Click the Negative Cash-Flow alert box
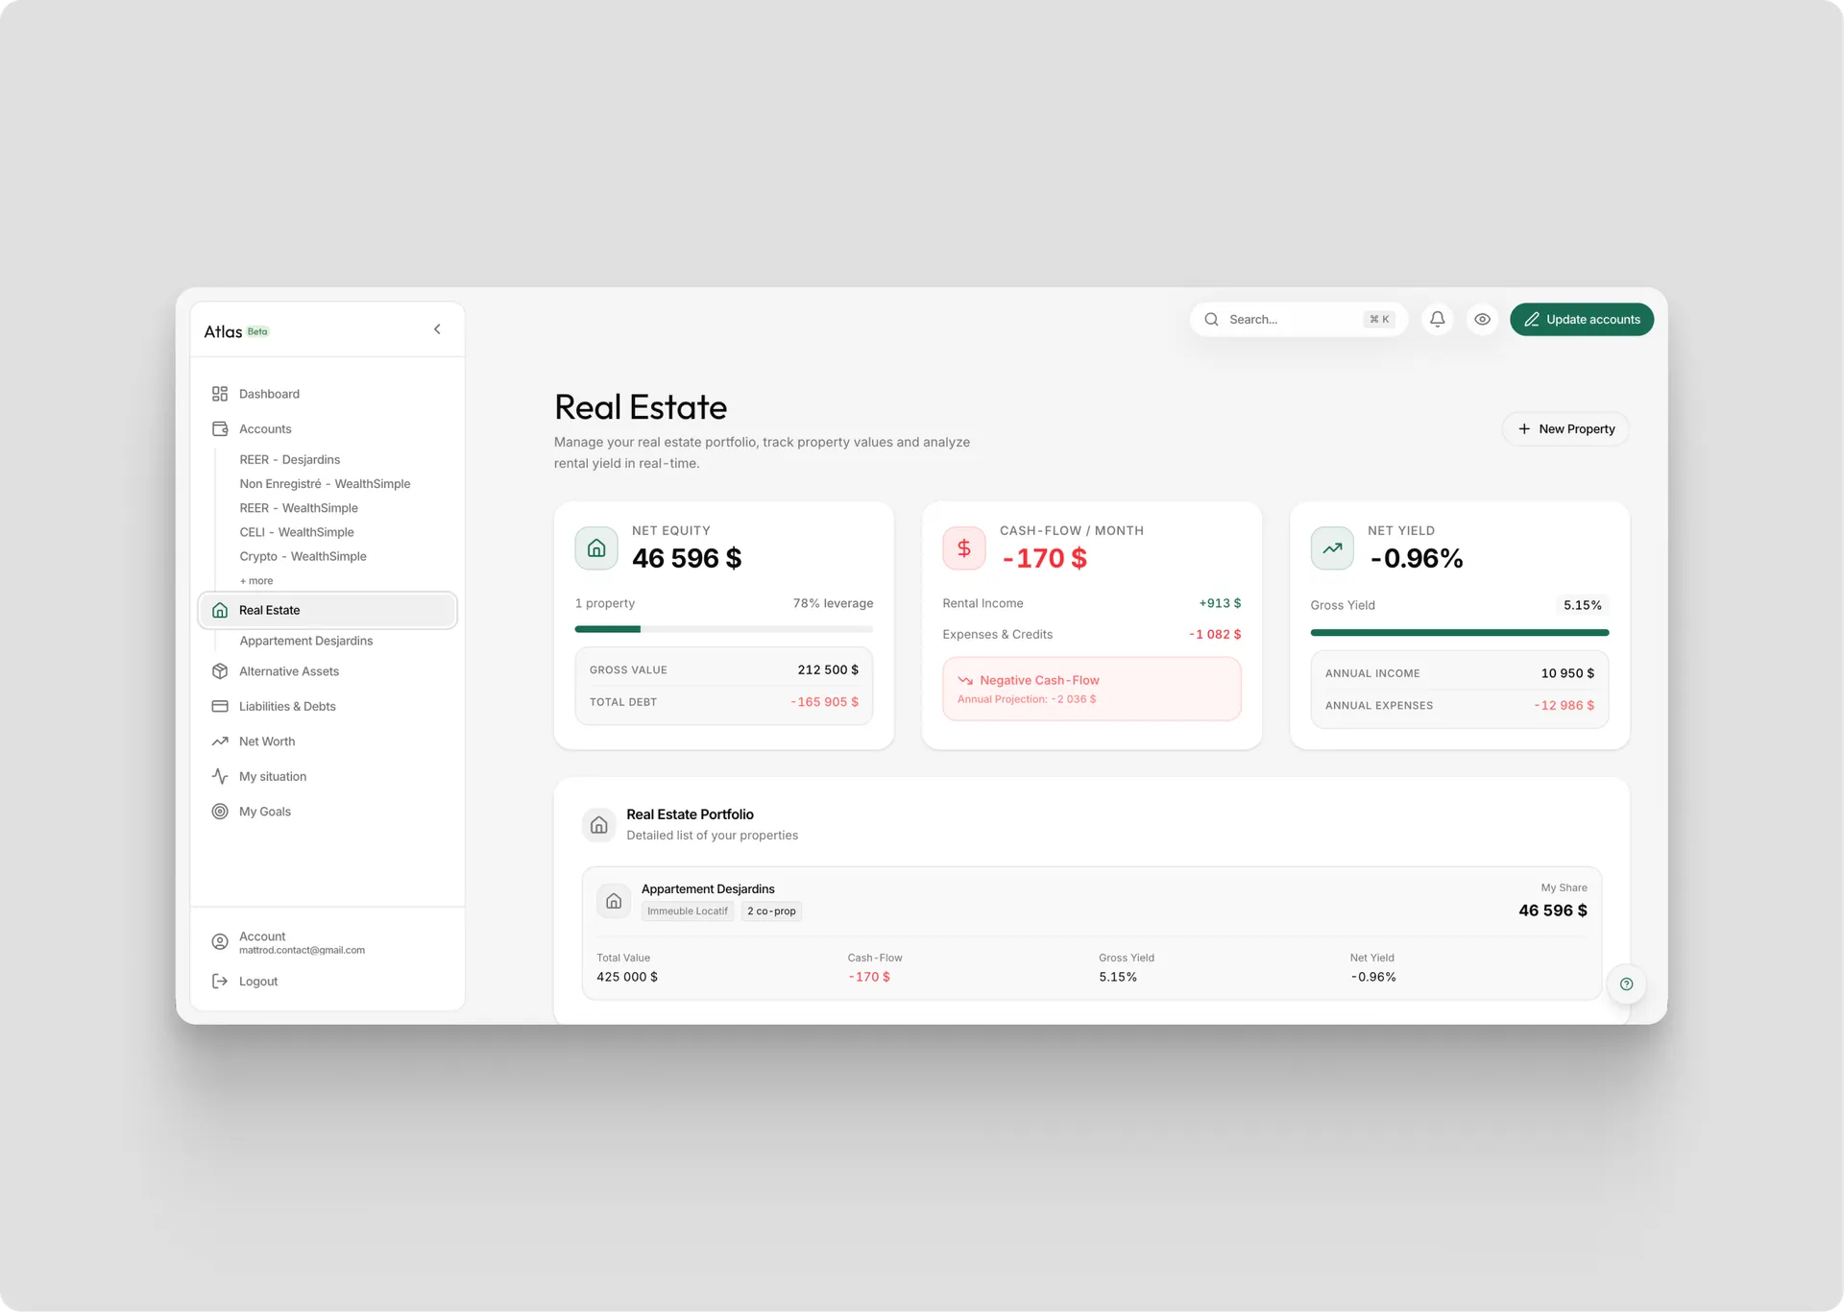Image resolution: width=1844 pixels, height=1312 pixels. pos(1092,689)
